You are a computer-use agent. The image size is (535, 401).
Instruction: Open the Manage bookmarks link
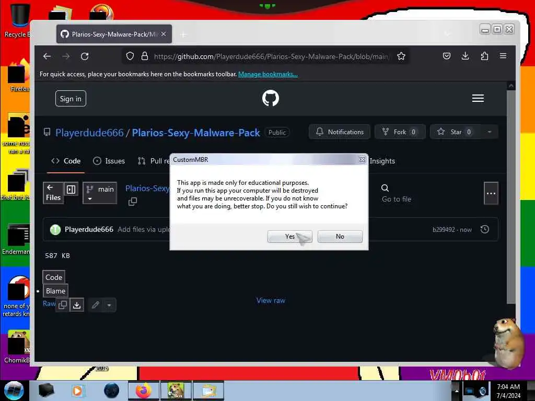[x=268, y=74]
